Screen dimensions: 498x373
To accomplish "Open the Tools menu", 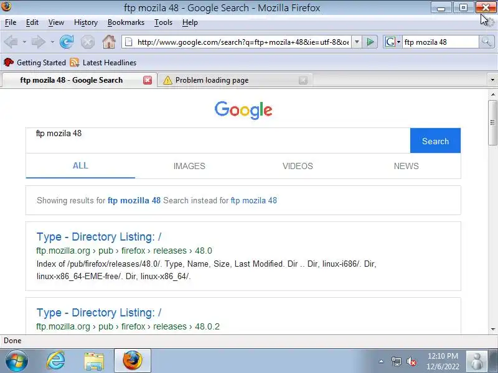I will [163, 22].
